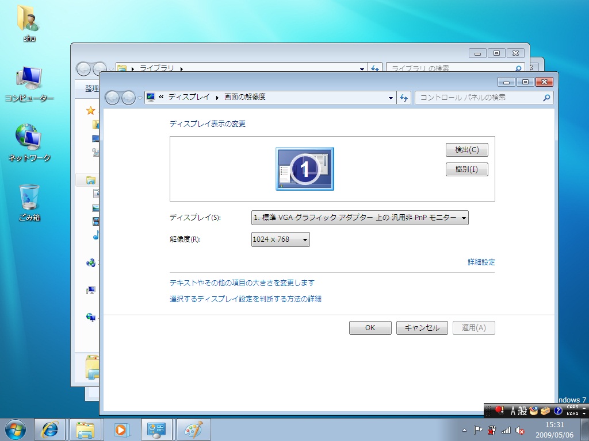The image size is (589, 441).
Task: Go back in the display settings window
Action: tap(112, 98)
